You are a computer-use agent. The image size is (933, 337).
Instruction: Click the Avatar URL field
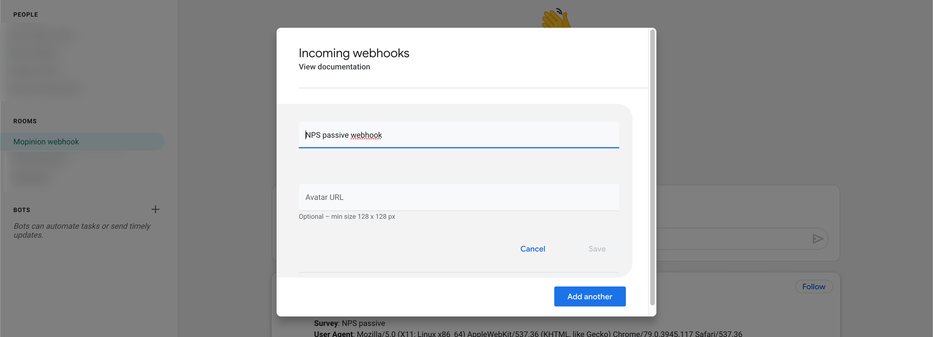point(458,197)
